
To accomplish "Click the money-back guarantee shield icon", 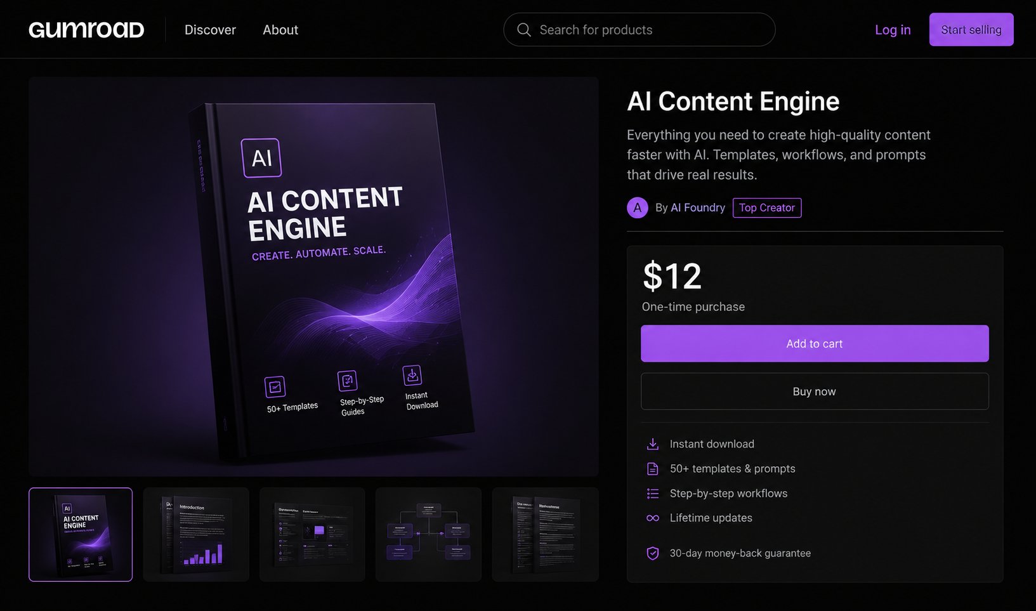I will pos(652,553).
